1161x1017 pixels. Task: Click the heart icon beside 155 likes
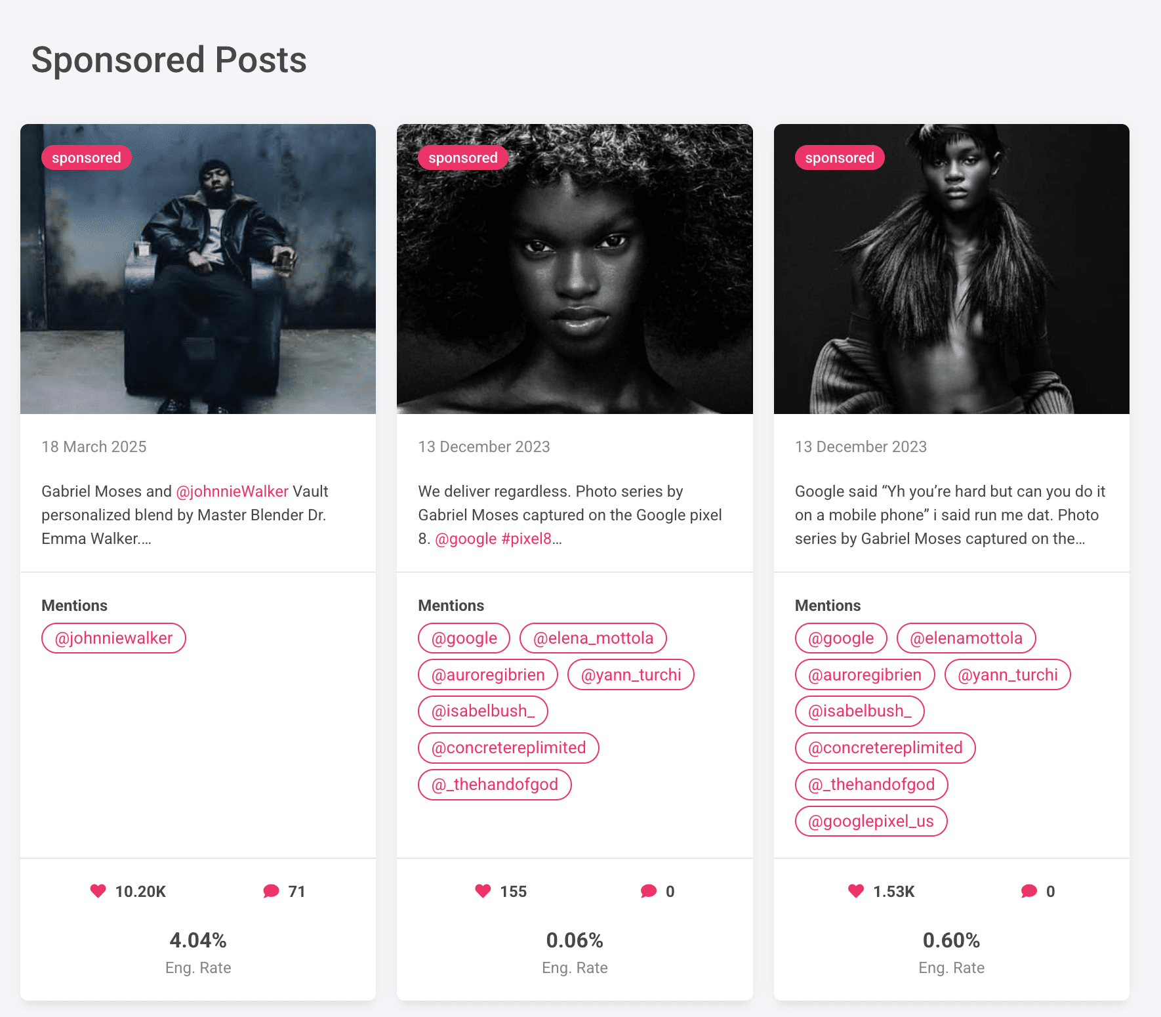(x=483, y=891)
